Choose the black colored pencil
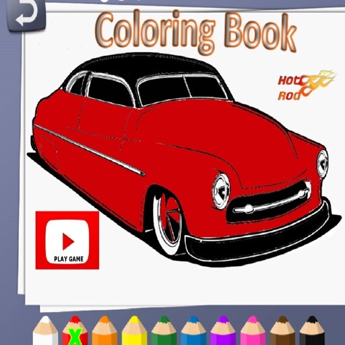This screenshot has height=345, width=345. (312, 330)
